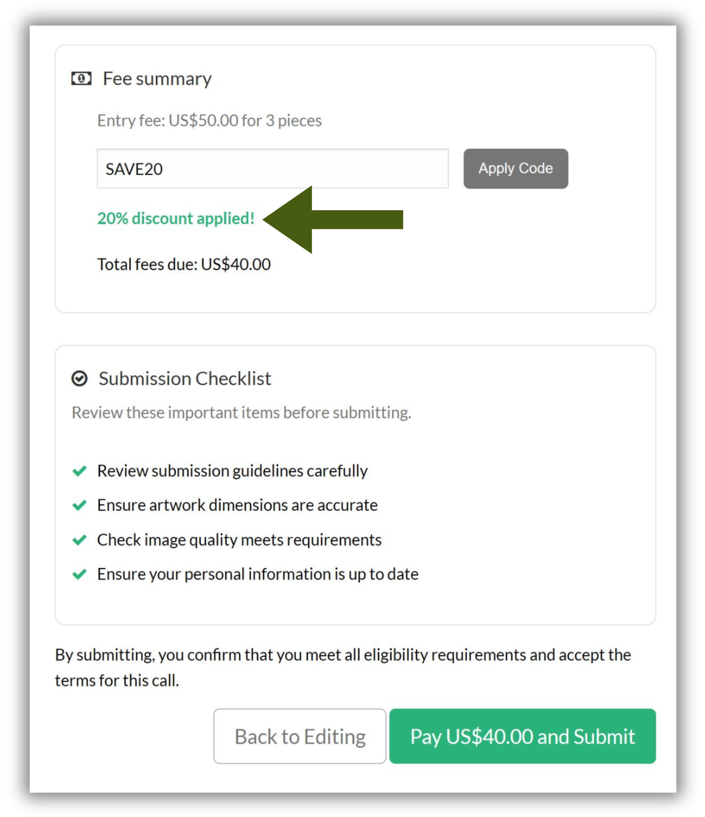
Task: Click the checkmark next to image quality item
Action: pos(79,540)
